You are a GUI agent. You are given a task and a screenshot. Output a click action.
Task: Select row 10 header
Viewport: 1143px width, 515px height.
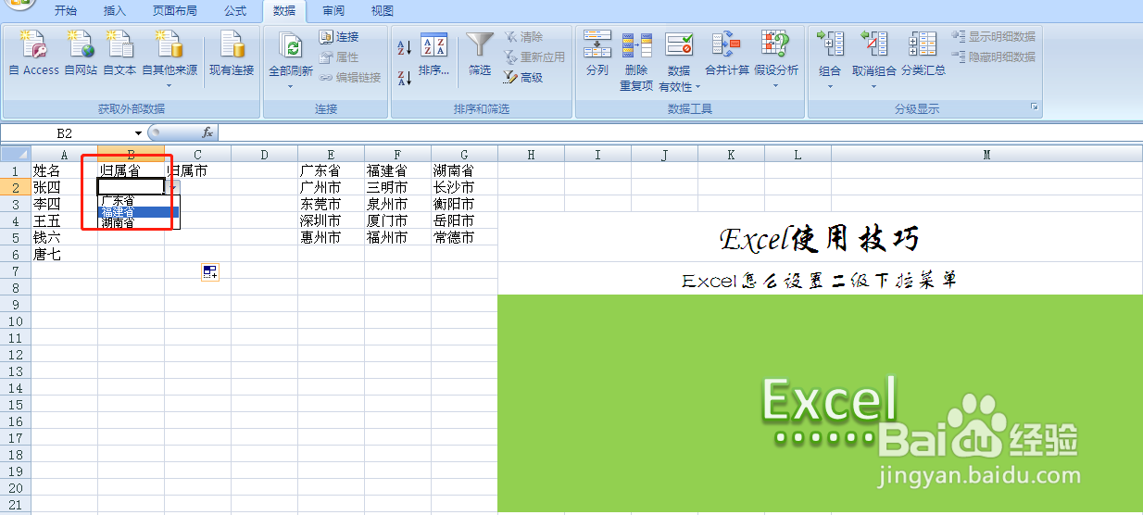pos(16,320)
